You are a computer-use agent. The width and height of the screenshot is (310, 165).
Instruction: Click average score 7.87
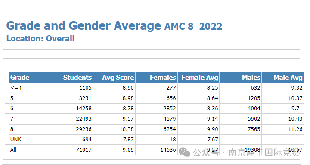[x=128, y=140]
